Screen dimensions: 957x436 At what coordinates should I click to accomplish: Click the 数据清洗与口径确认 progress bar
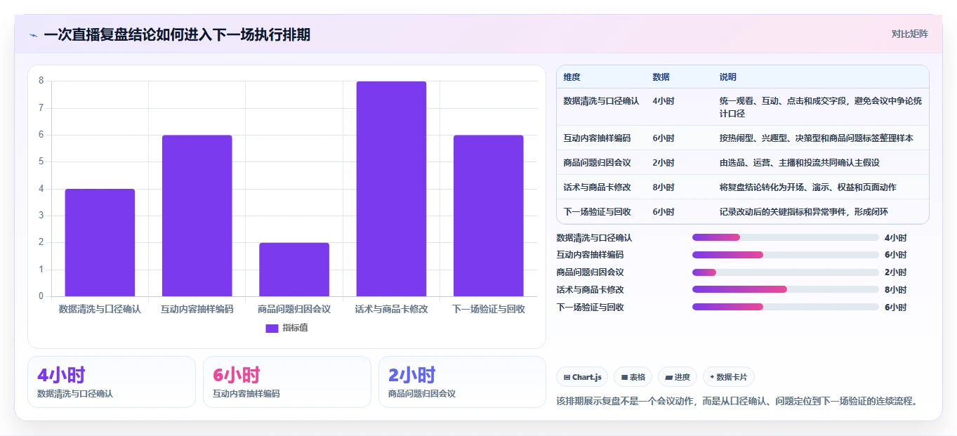click(x=785, y=237)
